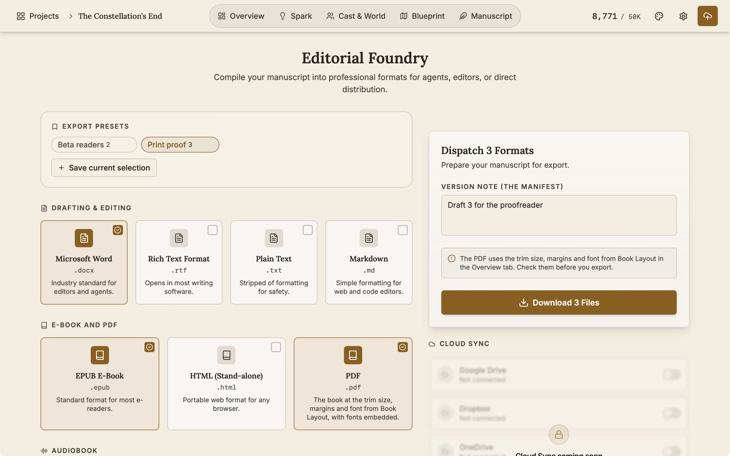
Task: Switch to the Spark tab
Action: [x=295, y=16]
